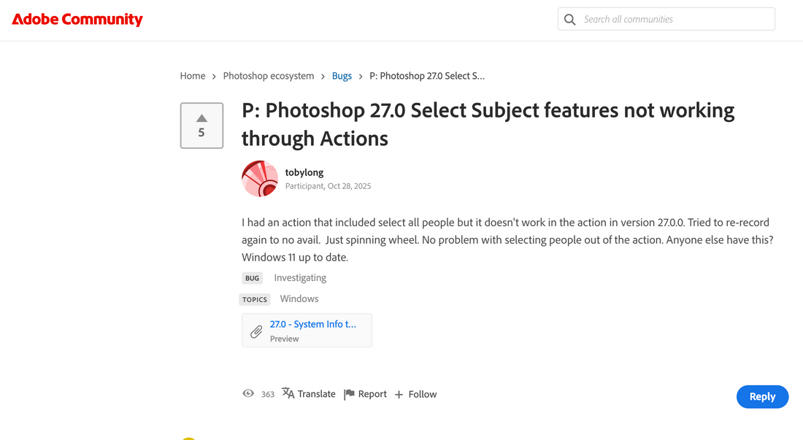This screenshot has width=803, height=440.
Task: Open the Bugs section from the breadcrumb
Action: coord(342,75)
